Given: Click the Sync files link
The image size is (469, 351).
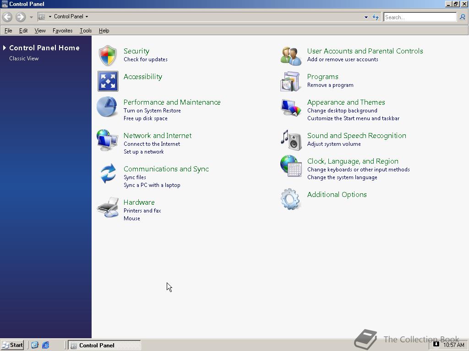Looking at the screenshot, I should (135, 177).
